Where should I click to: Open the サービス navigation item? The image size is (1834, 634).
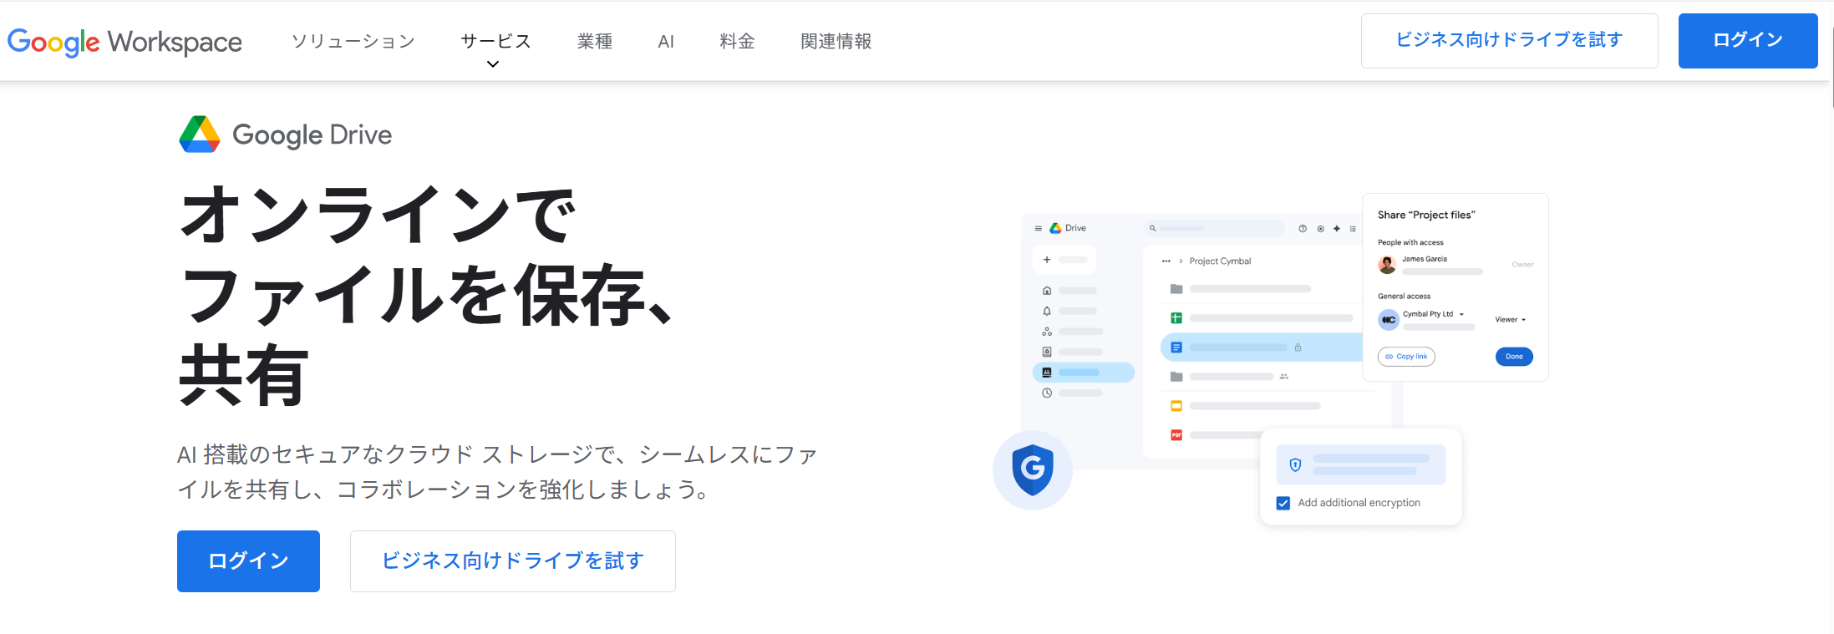tap(495, 41)
